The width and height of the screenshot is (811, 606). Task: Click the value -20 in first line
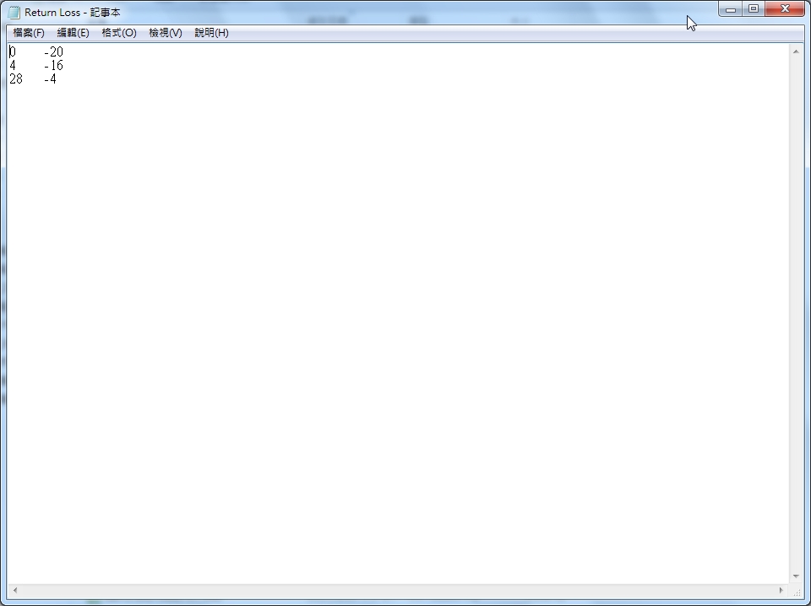tap(54, 51)
